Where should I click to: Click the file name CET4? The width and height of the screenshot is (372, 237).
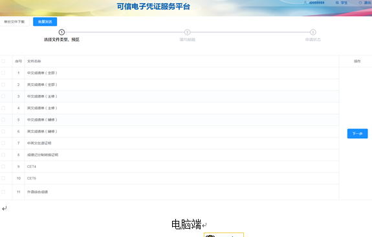click(x=32, y=167)
